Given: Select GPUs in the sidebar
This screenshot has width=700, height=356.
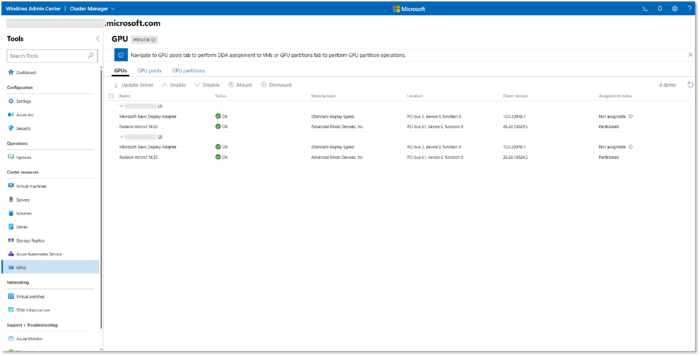Looking at the screenshot, I should point(51,267).
